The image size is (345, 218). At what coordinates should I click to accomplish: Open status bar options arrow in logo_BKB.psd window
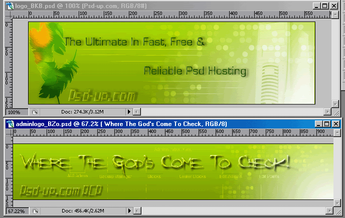coord(129,112)
